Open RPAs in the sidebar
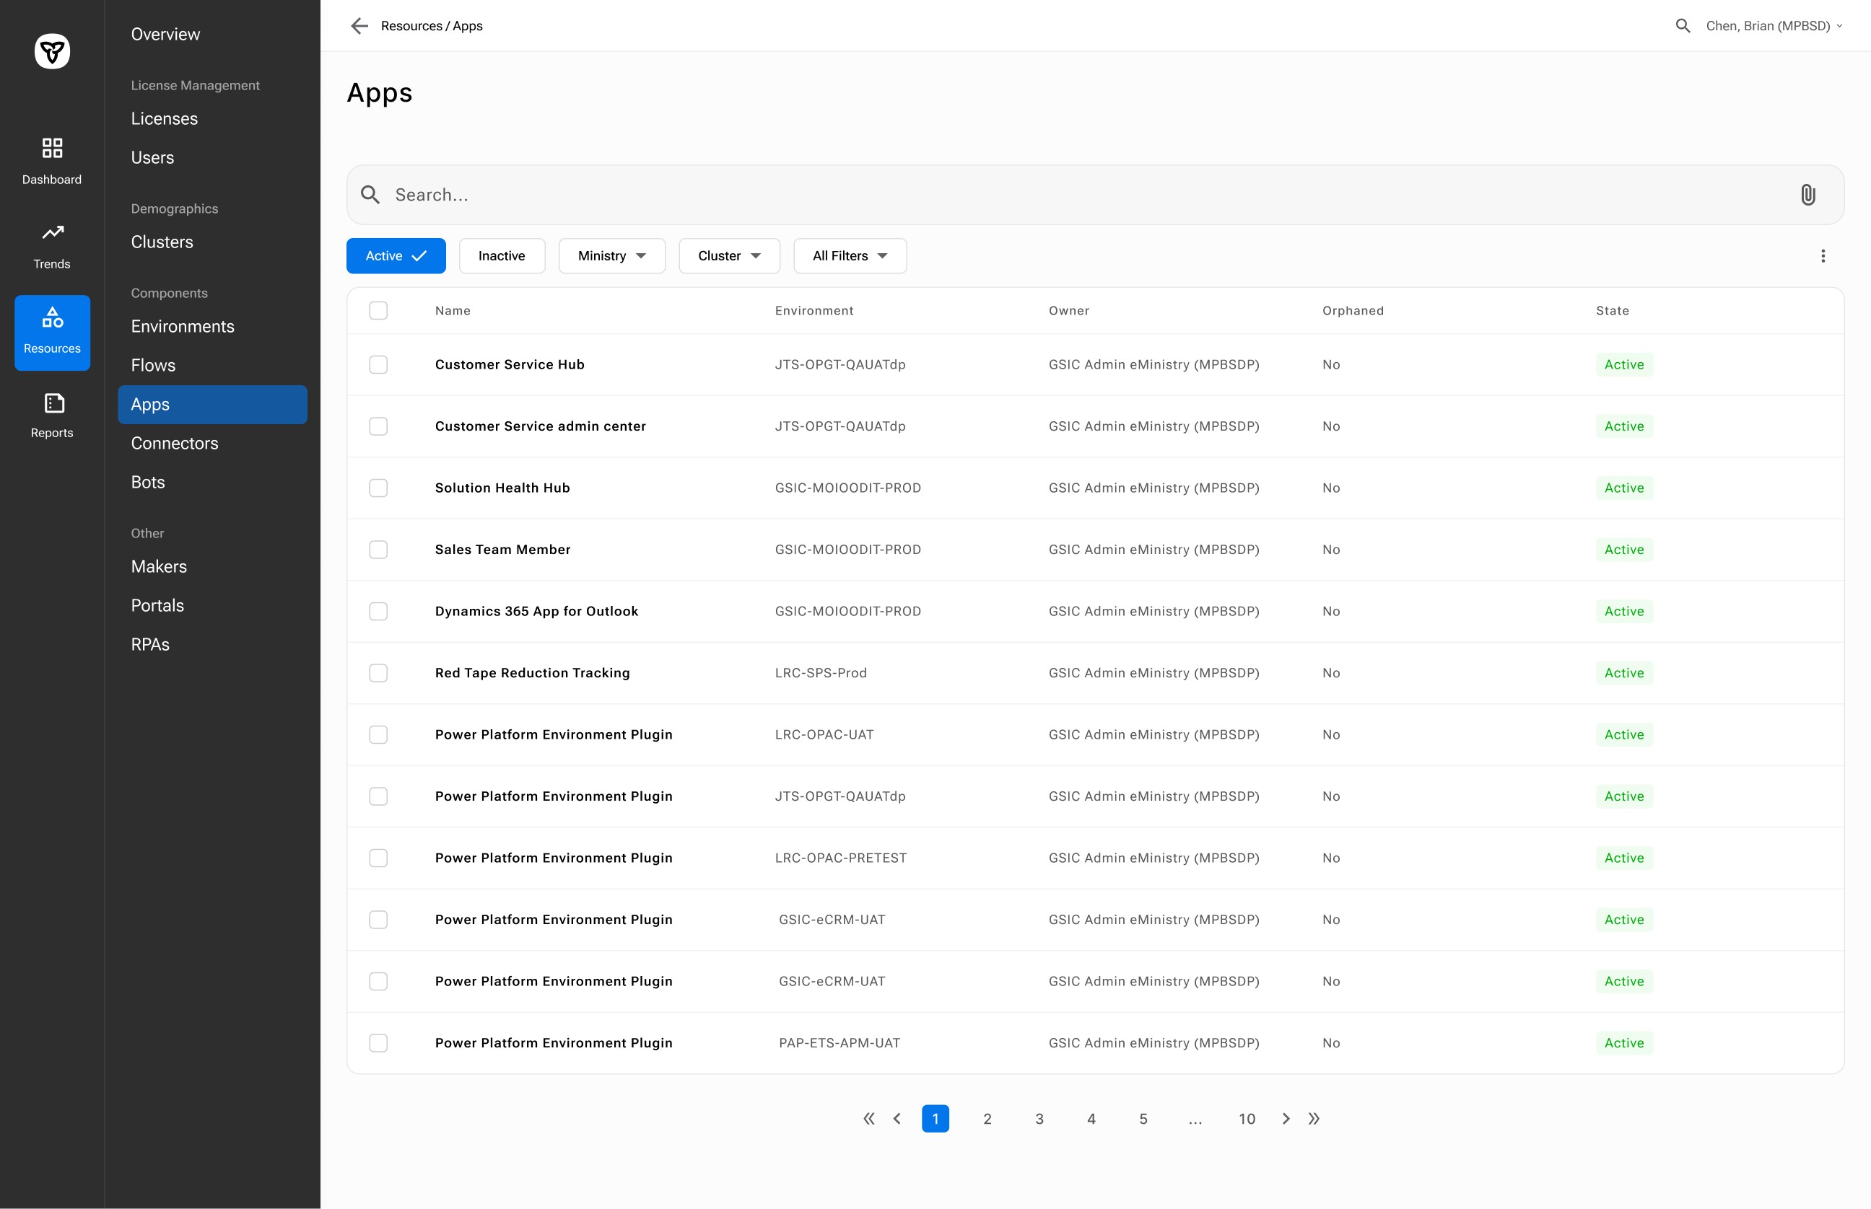The height and width of the screenshot is (1209, 1871). tap(150, 645)
